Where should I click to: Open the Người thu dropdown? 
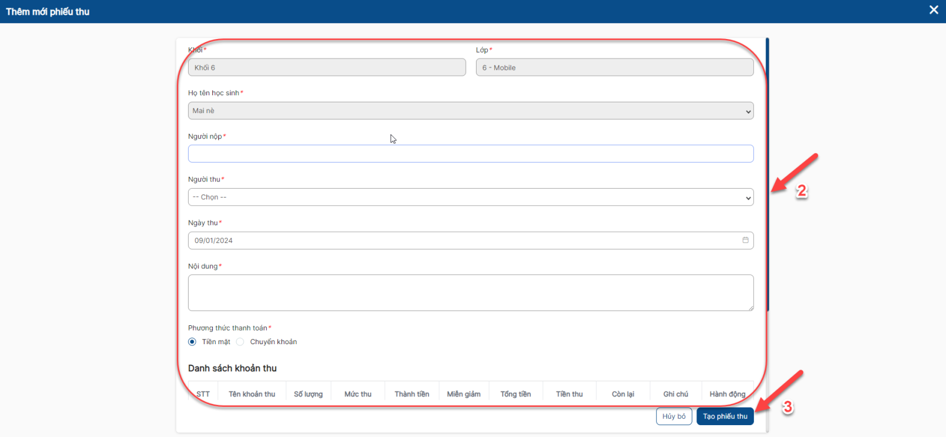471,197
